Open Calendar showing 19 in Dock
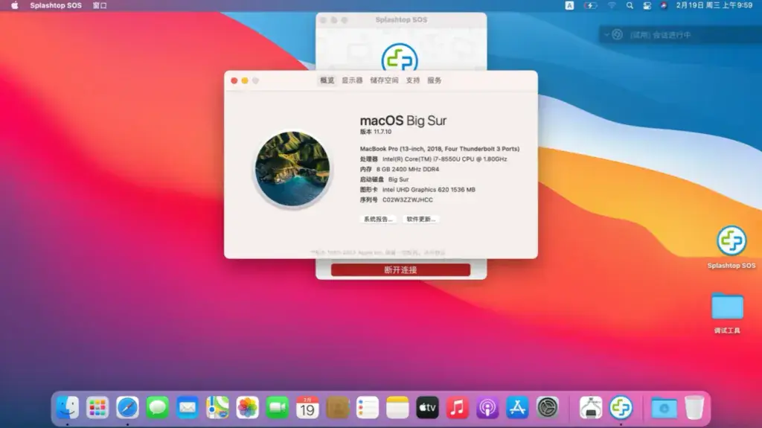Image resolution: width=762 pixels, height=428 pixels. 307,408
